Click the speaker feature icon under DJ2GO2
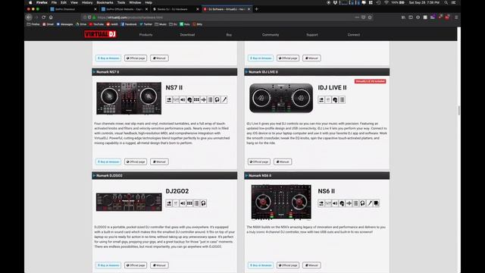Image resolution: width=485 pixels, height=273 pixels. [x=183, y=203]
